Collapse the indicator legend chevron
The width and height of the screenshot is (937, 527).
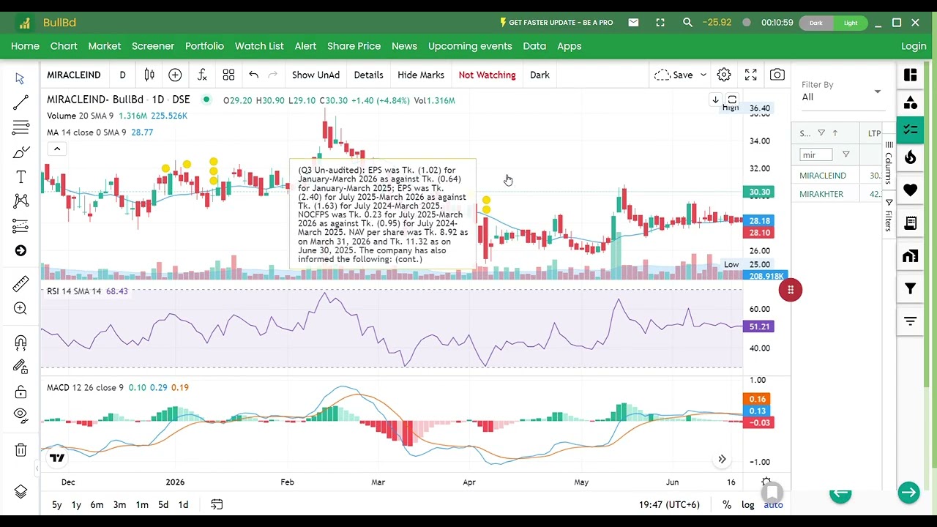coord(56,149)
